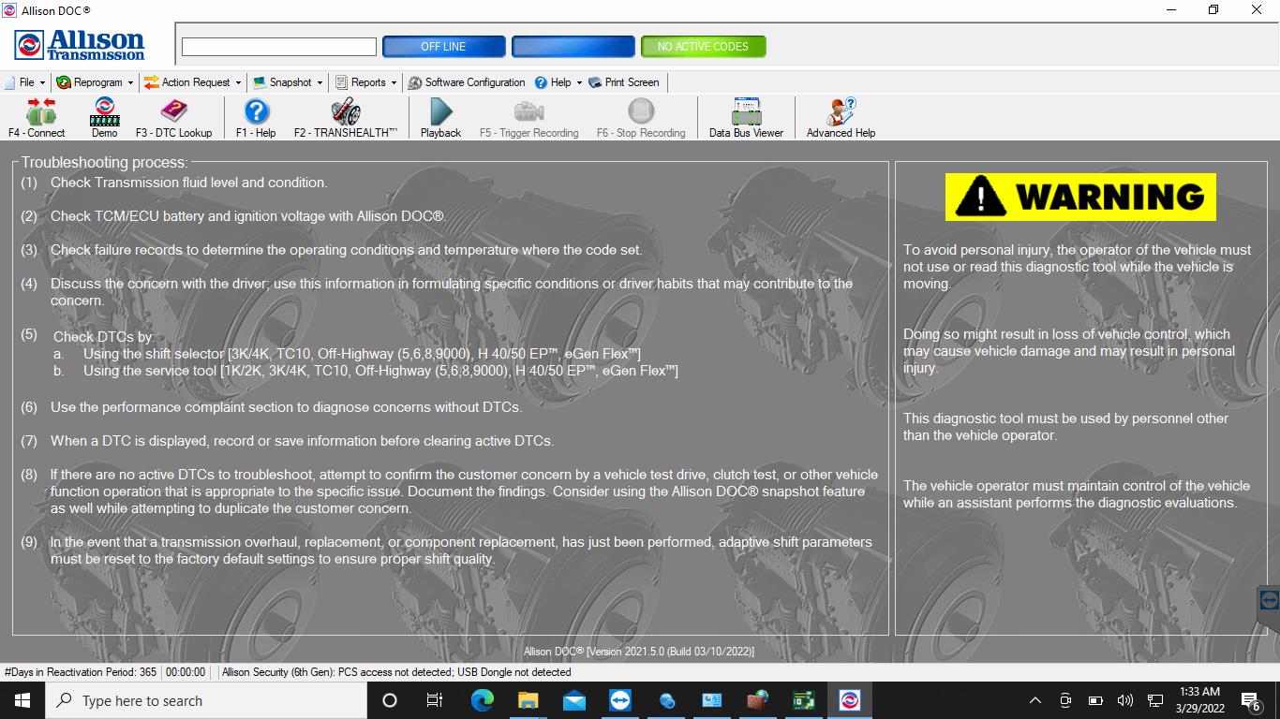The width and height of the screenshot is (1280, 719).
Task: Click the 00:00:00 timer in the status bar
Action: click(186, 672)
